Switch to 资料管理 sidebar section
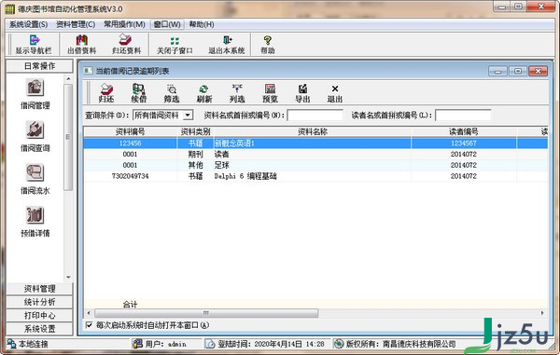This screenshot has width=560, height=355. (x=39, y=289)
